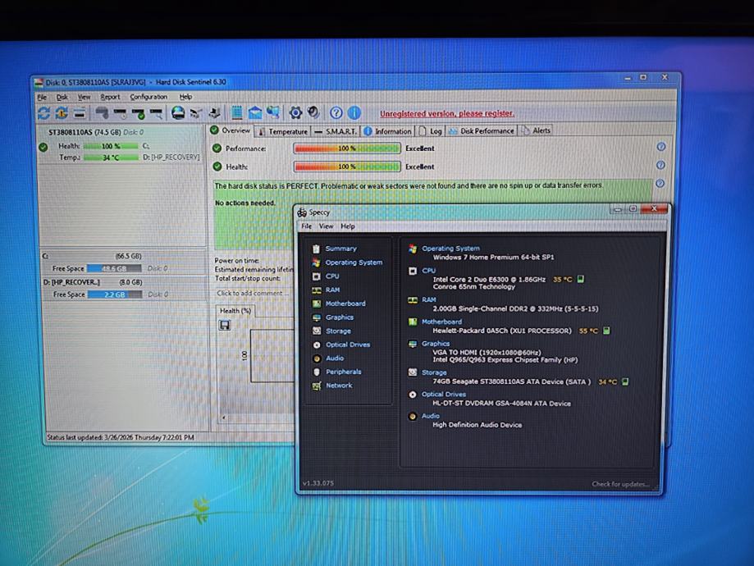Click the Optical Drives heading in Speccy summary
Screen dimensions: 754x566
(443, 394)
